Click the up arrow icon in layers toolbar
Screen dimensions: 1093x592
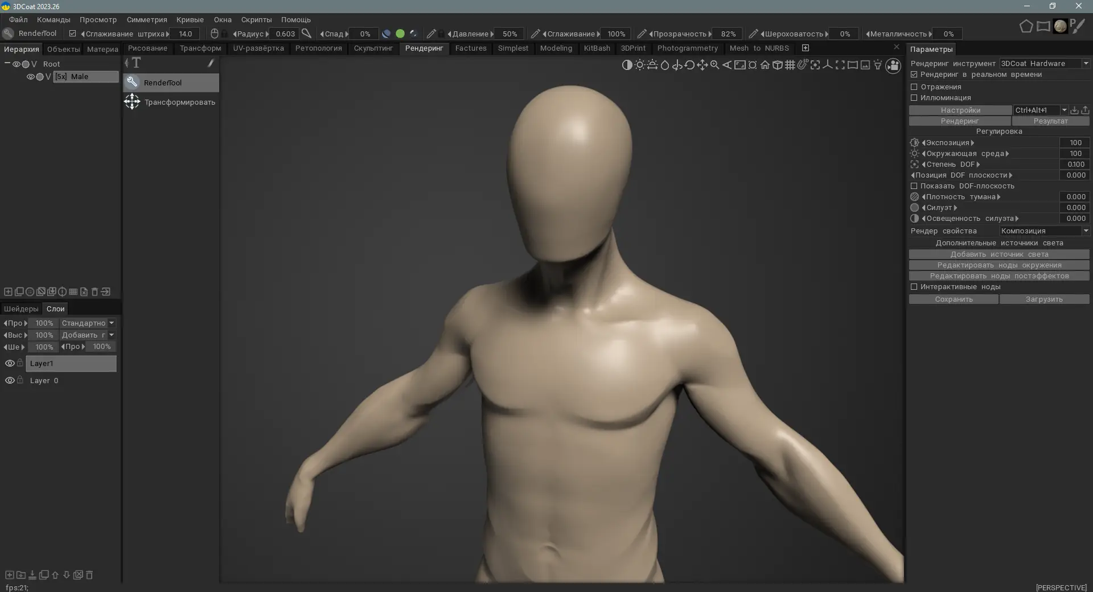pyautogui.click(x=55, y=575)
